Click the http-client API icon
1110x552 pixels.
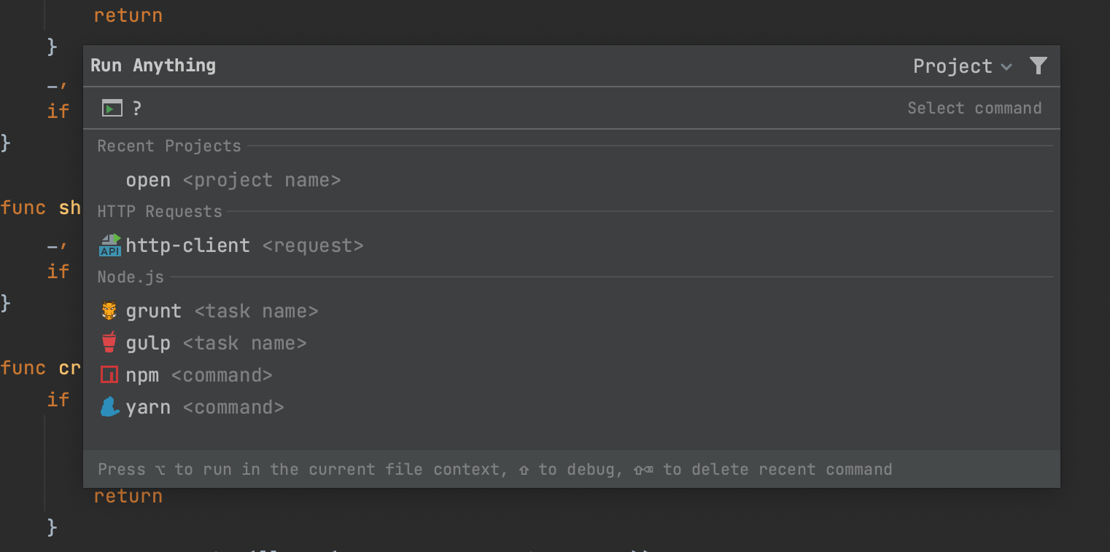109,245
